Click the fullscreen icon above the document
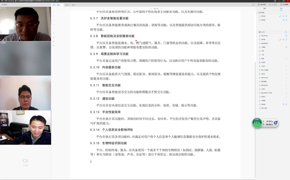 253,5
